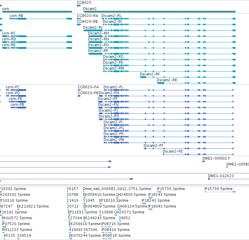Open the CG8620-RB transcript
Viewport: 249px width, 240px height.
coord(79,25)
